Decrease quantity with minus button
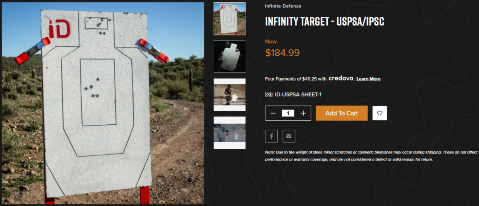The width and height of the screenshot is (479, 206). pos(273,113)
